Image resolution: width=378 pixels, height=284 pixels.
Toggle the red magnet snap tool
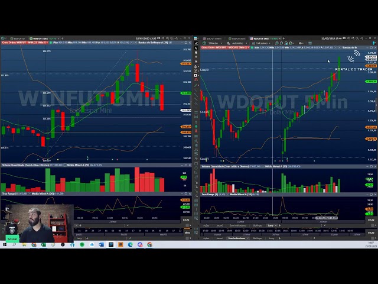196,80
